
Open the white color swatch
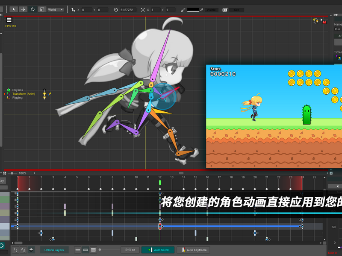click(193, 10)
